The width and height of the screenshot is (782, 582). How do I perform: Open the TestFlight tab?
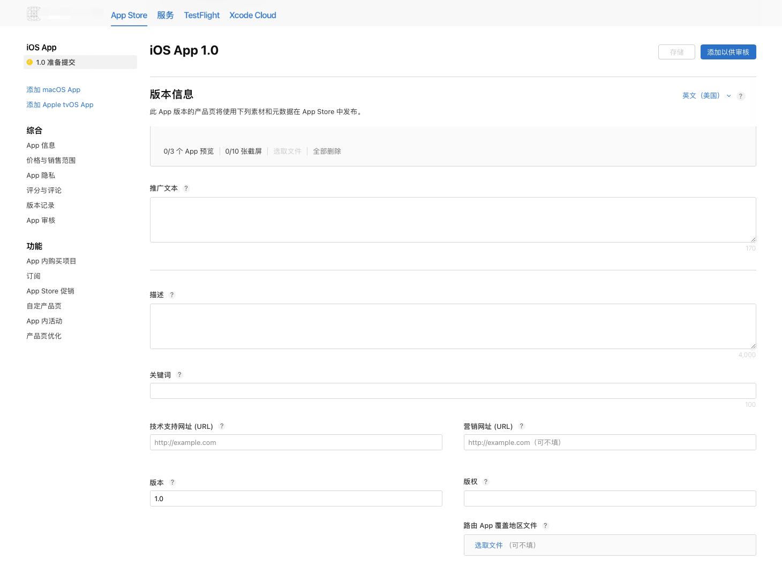click(202, 15)
